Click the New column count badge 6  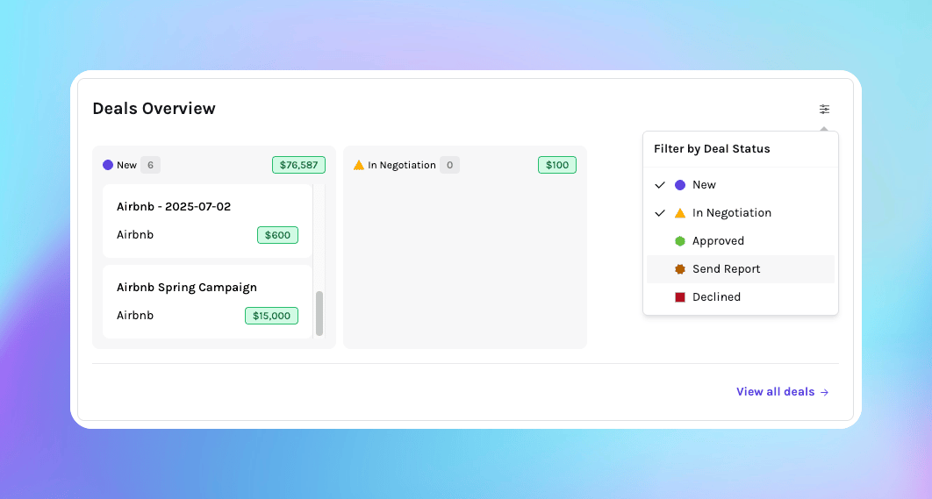150,165
